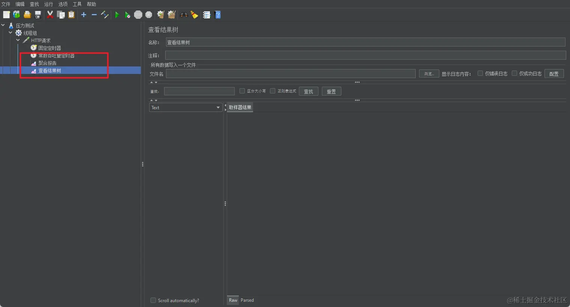This screenshot has width=570, height=307.
Task: Start test without pauses icon
Action: coord(128,15)
